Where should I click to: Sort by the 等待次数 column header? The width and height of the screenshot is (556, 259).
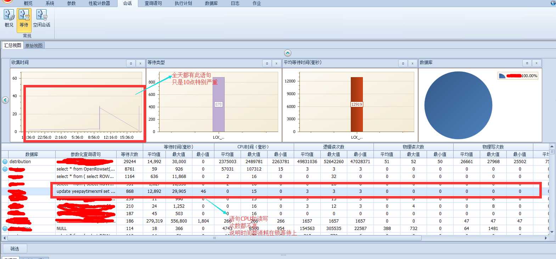[130, 154]
